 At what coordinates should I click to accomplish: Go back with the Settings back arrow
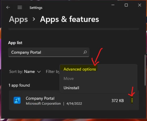pyautogui.click(x=8, y=7)
